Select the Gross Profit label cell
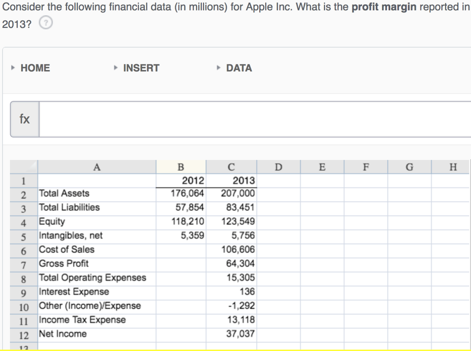 click(x=97, y=265)
